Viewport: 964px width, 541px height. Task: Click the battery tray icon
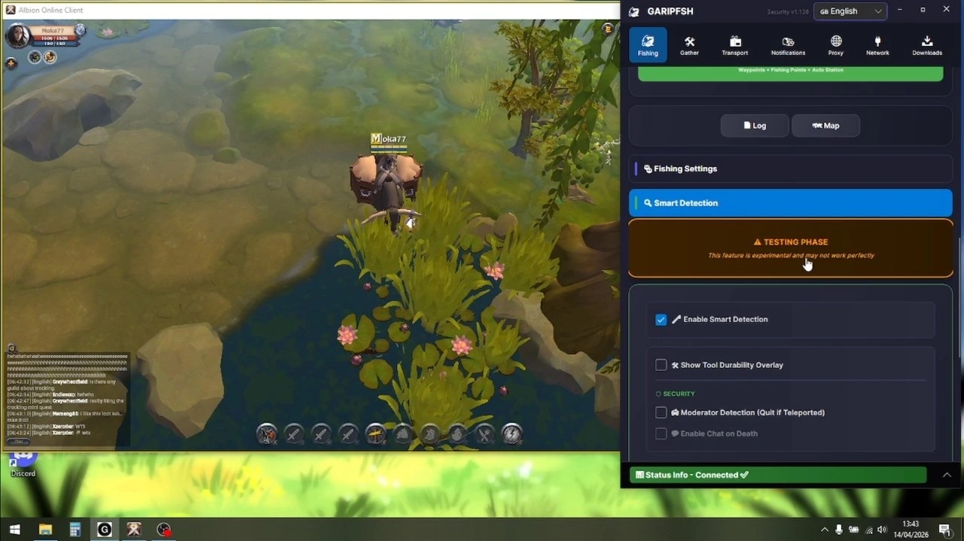point(853,530)
